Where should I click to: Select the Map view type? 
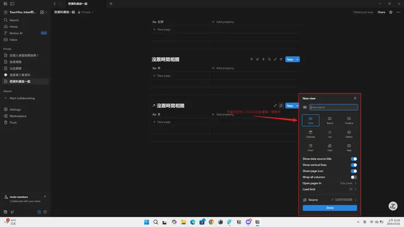(349, 148)
